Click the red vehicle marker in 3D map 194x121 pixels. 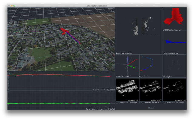click(x=65, y=31)
